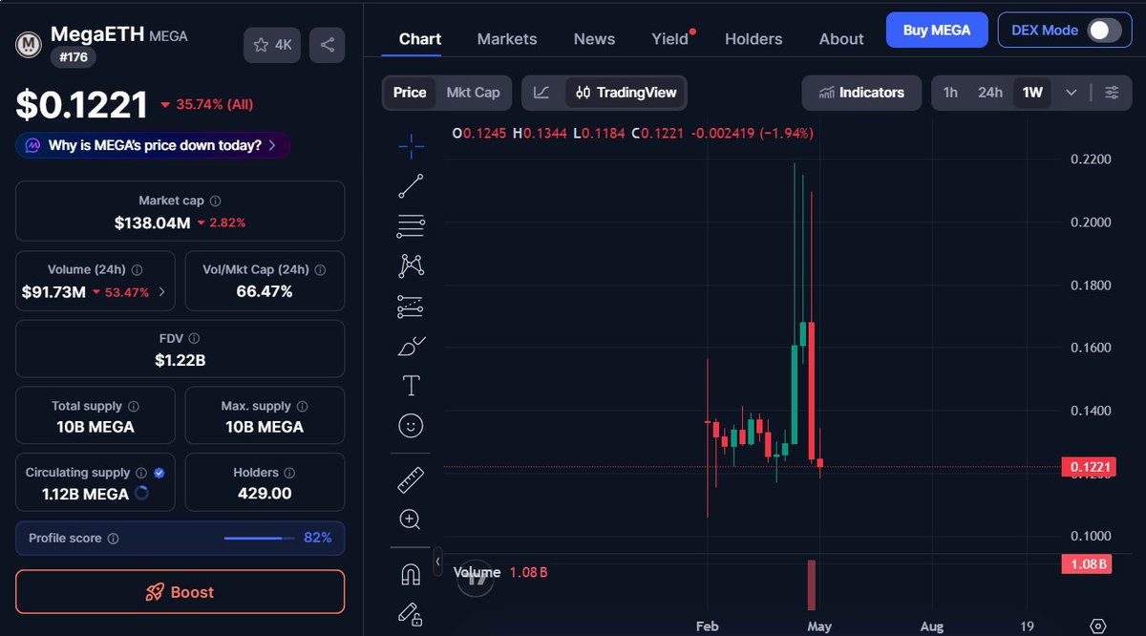Open the forecasting and measurement position tool
1146x636 pixels.
pyautogui.click(x=411, y=307)
